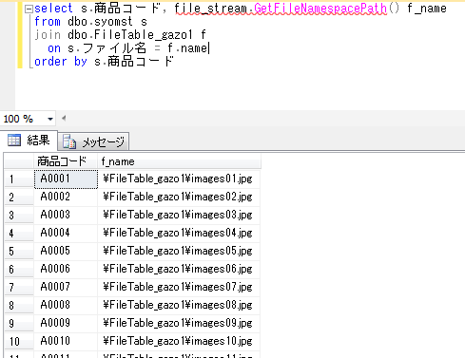
Task: Click the path cell ending images03.jpg
Action: coord(179,216)
